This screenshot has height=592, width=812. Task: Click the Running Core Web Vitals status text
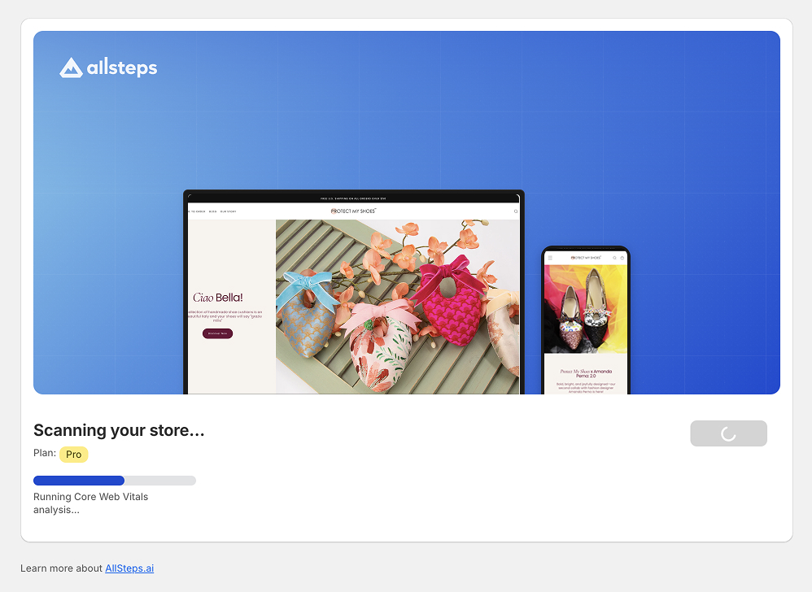(x=90, y=503)
